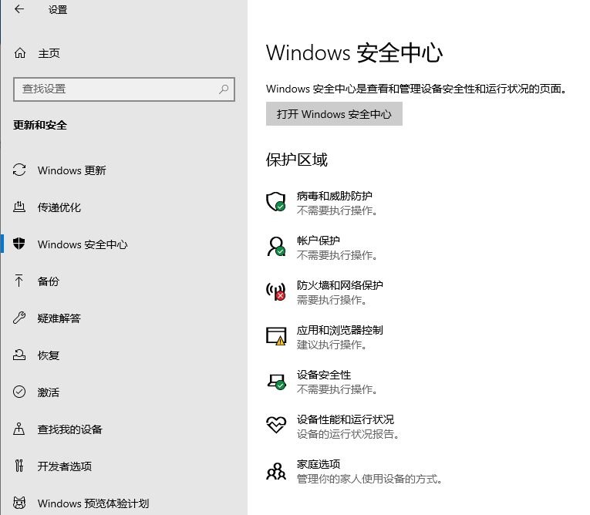The width and height of the screenshot is (590, 515).
Task: Open 病毒和威胁防护 protection area
Action: (334, 196)
